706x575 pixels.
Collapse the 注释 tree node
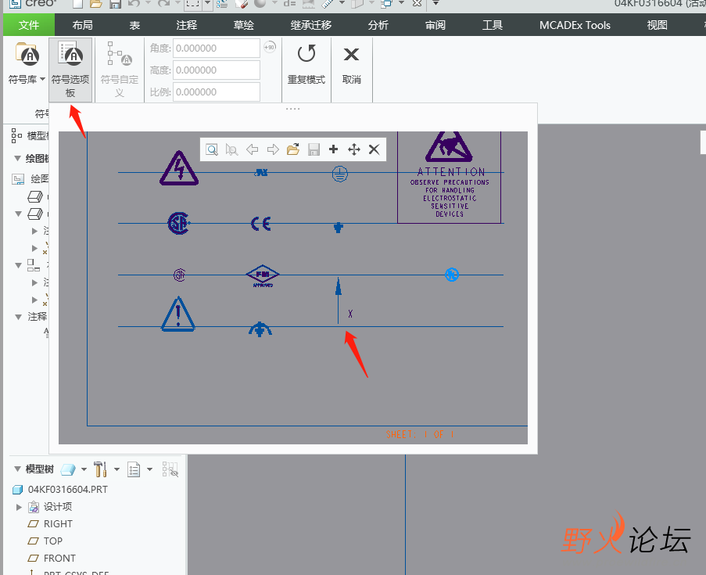click(x=19, y=317)
